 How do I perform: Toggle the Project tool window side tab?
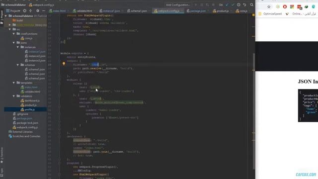[2, 17]
